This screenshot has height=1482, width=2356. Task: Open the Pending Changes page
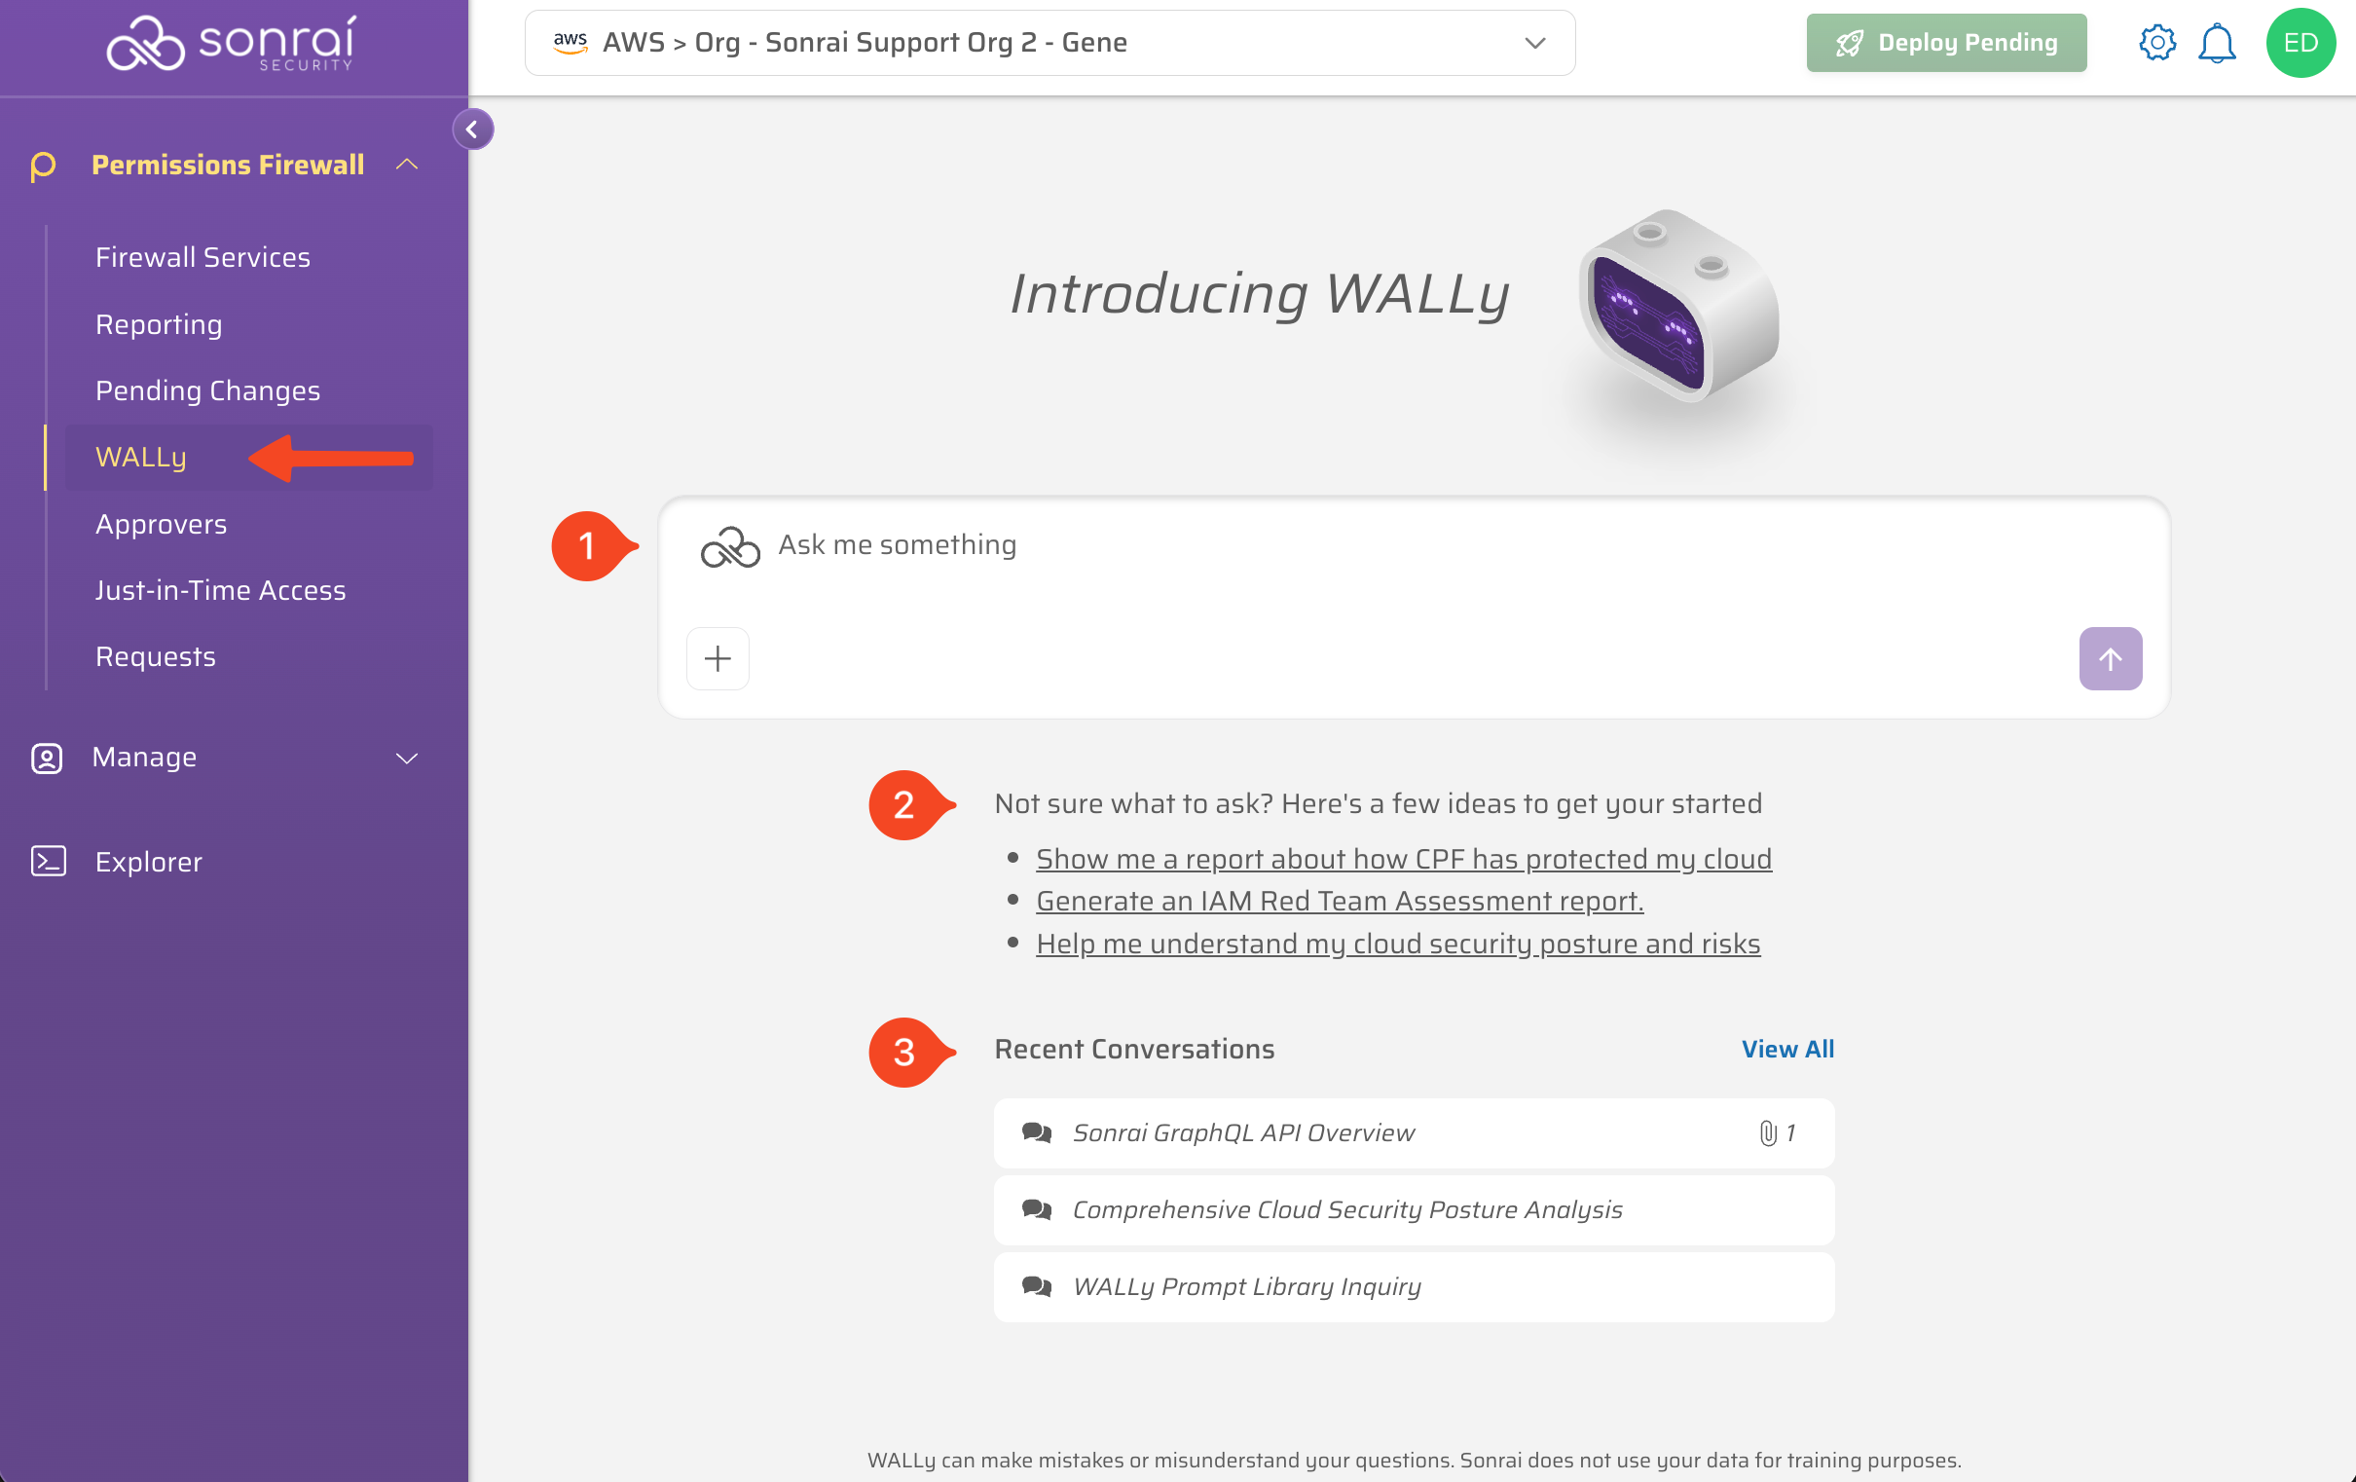coord(207,390)
